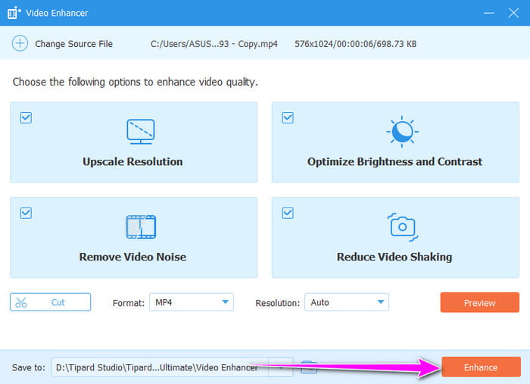Click the scissors icon on the Cut button

pyautogui.click(x=20, y=302)
